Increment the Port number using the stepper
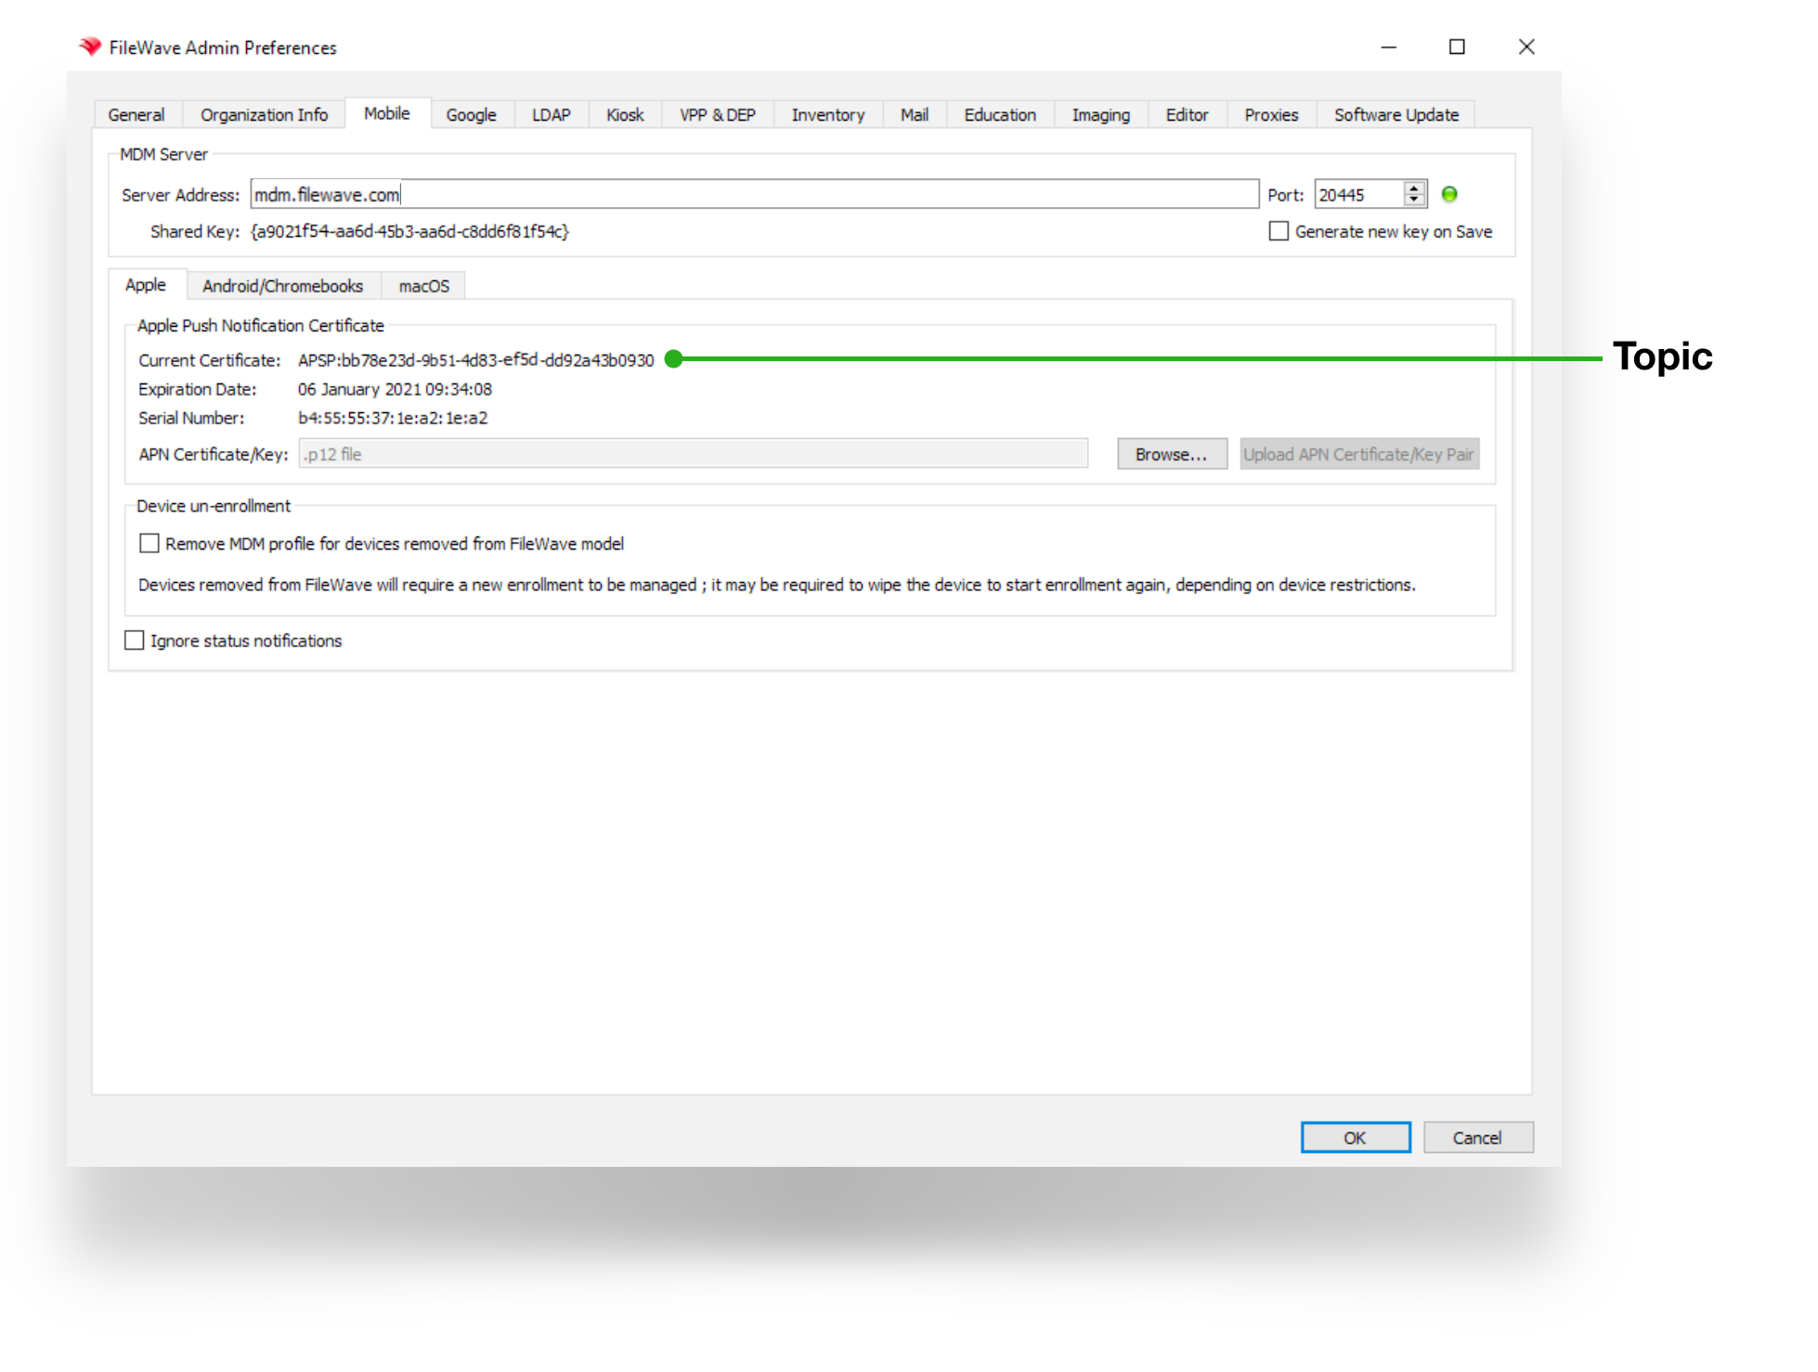The image size is (1818, 1372). point(1413,188)
